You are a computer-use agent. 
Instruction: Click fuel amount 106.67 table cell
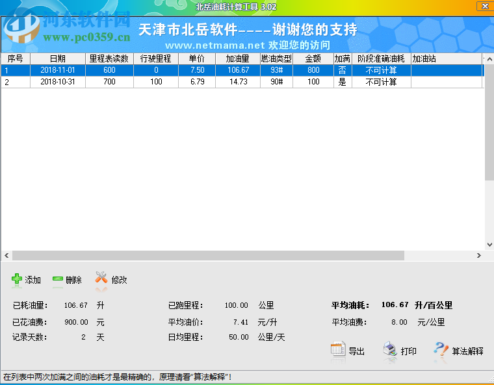tap(238, 70)
